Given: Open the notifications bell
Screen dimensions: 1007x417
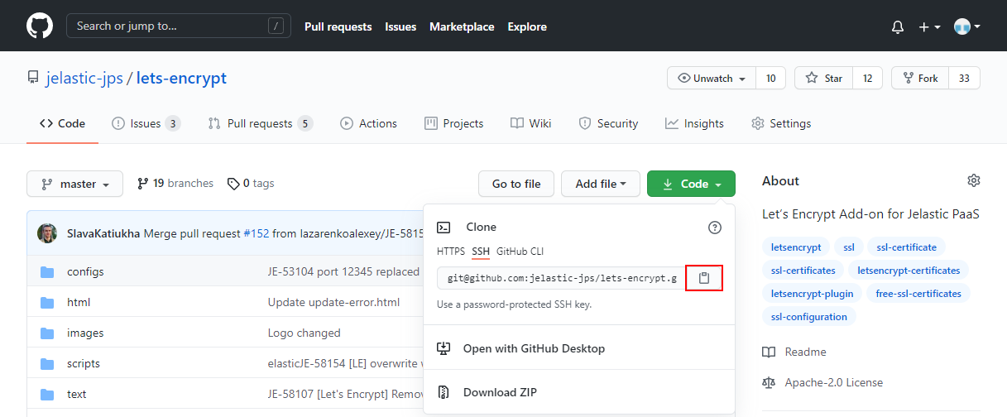Looking at the screenshot, I should pos(898,26).
